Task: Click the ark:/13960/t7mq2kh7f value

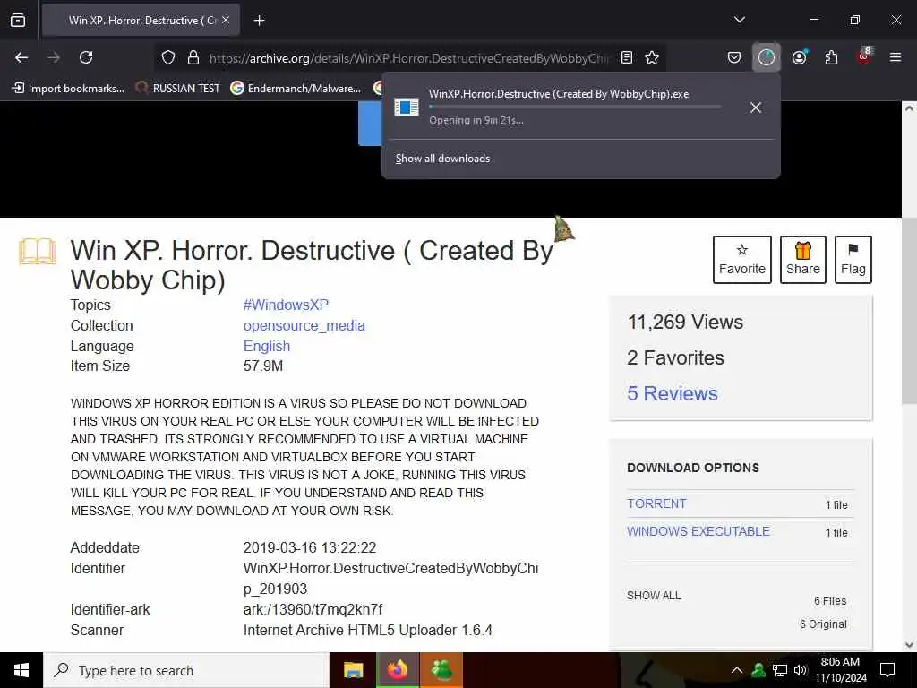Action: (x=313, y=609)
